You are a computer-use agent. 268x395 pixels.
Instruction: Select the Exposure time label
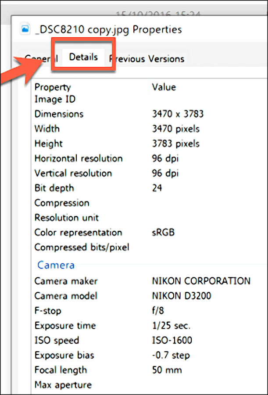pos(65,326)
